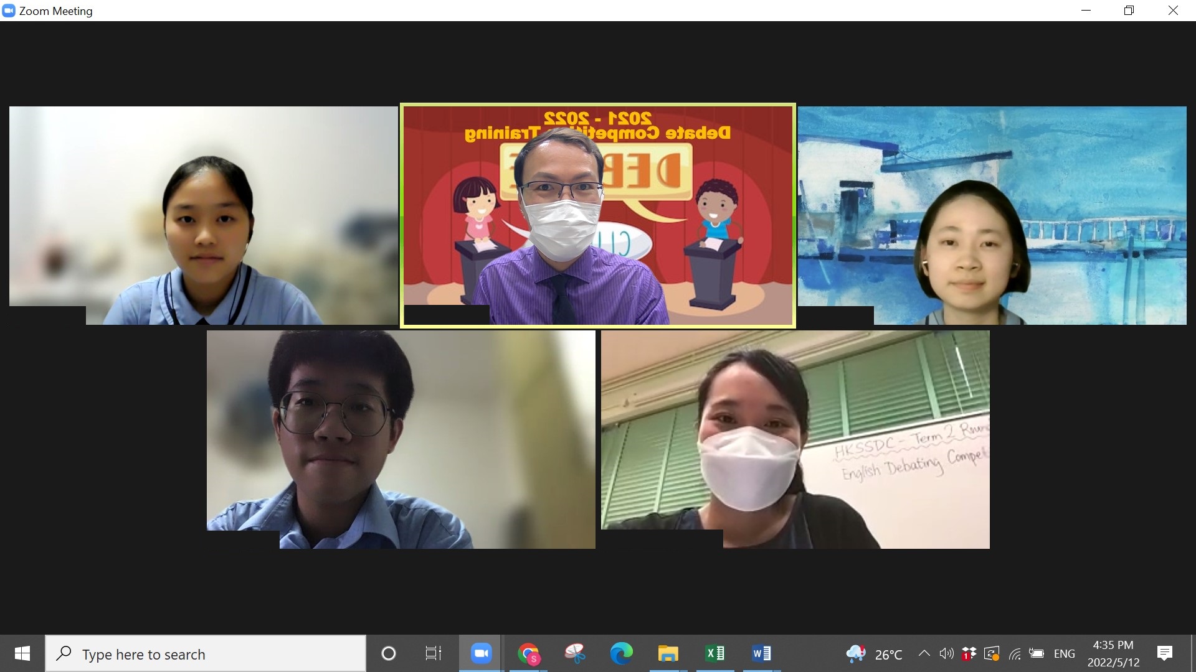Close the Zoom Meeting window
Image resolution: width=1196 pixels, height=672 pixels.
tap(1173, 11)
